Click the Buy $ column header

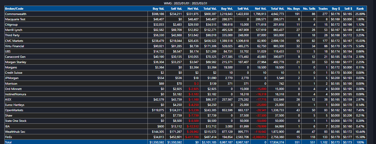click(335, 9)
